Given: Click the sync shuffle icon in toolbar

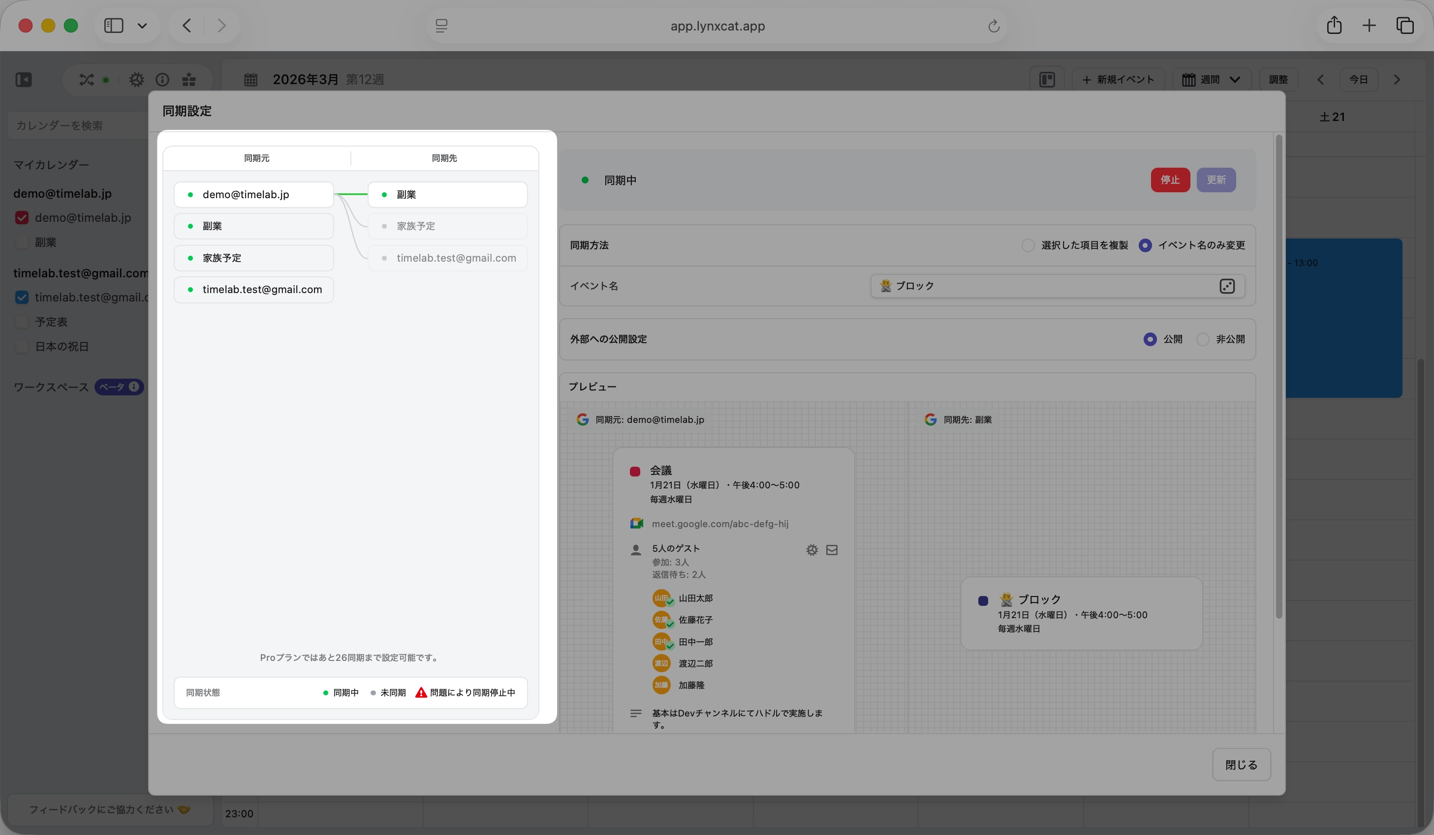Looking at the screenshot, I should [87, 80].
